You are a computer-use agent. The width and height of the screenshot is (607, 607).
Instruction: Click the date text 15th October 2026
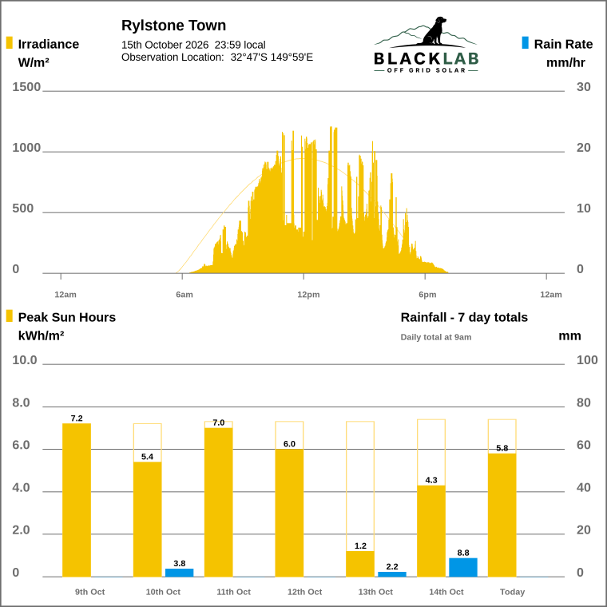coord(165,45)
